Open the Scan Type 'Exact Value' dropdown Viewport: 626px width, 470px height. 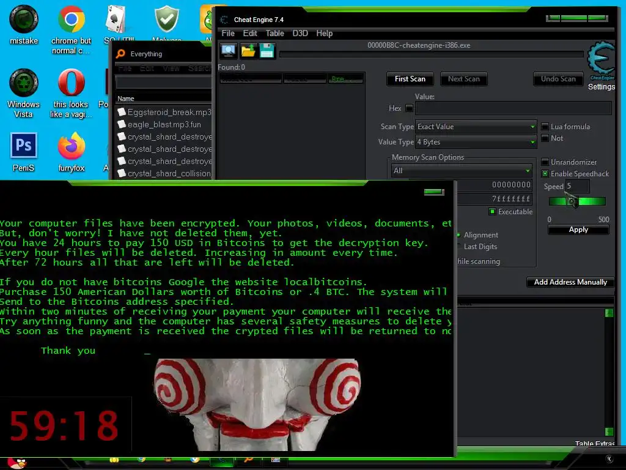click(x=476, y=127)
